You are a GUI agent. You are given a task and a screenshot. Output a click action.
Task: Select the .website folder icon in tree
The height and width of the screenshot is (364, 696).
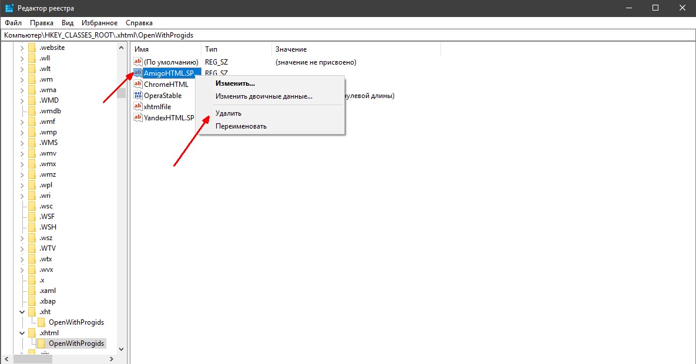tap(32, 48)
